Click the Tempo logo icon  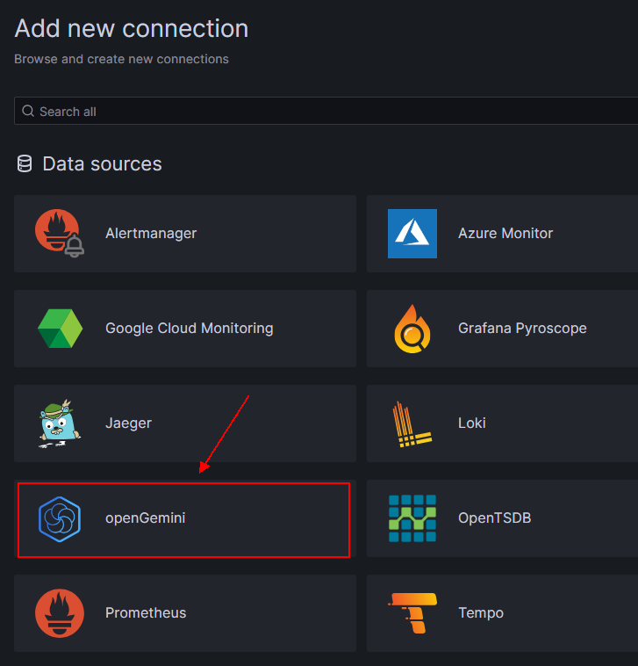(x=412, y=613)
